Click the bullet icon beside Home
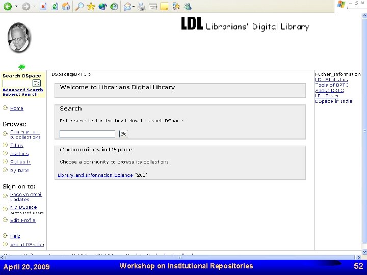Viewport: 367px width, 275px height. pos(5,108)
